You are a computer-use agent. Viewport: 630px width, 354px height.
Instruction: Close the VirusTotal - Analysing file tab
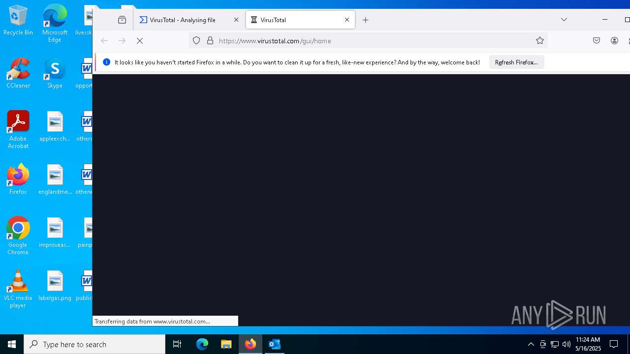point(236,20)
